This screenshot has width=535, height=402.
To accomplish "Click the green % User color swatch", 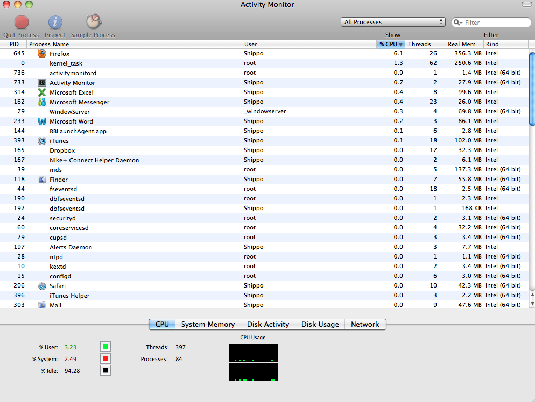I will click(x=105, y=347).
